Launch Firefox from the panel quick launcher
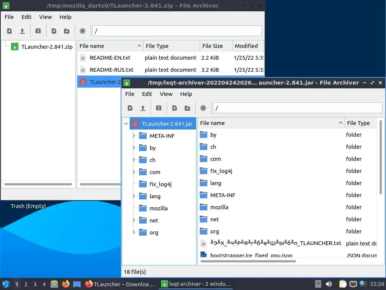This screenshot has width=386, height=290. pyautogui.click(x=66, y=284)
